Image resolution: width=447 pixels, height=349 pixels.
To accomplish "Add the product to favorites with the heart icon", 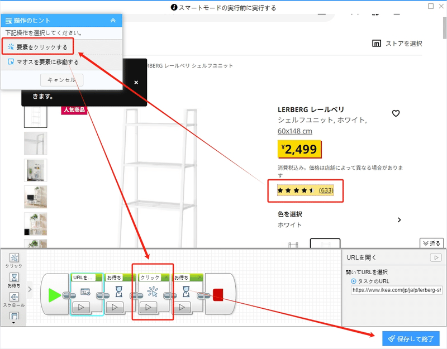I will pyautogui.click(x=396, y=113).
